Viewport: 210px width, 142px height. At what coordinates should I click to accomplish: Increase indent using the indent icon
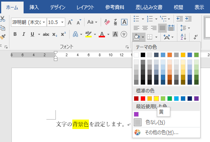pyautogui.click(x=188, y=19)
